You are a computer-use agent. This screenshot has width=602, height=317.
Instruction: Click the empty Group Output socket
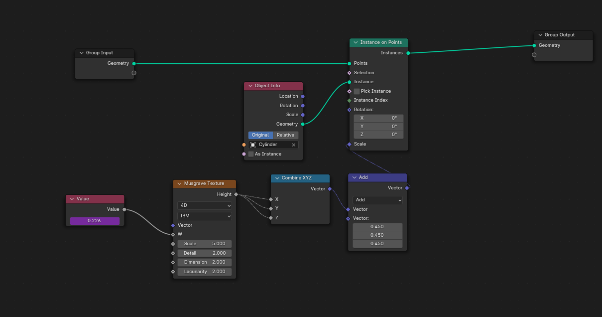(534, 55)
